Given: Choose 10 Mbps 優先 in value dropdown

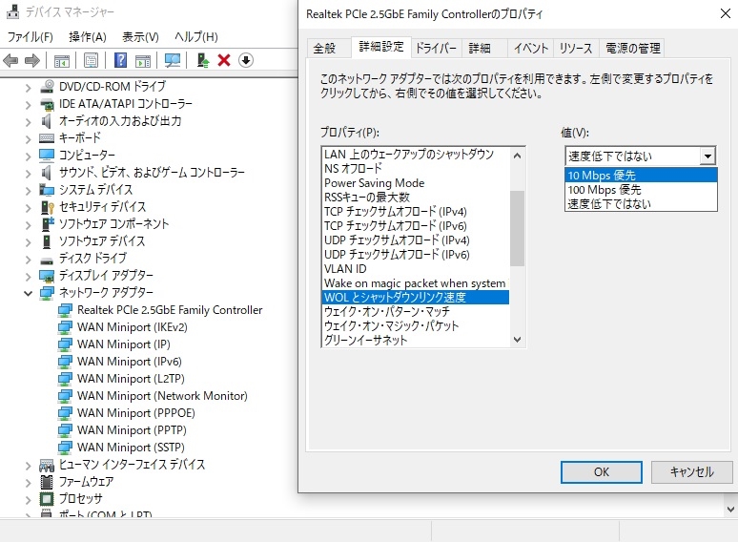Looking at the screenshot, I should click(641, 176).
